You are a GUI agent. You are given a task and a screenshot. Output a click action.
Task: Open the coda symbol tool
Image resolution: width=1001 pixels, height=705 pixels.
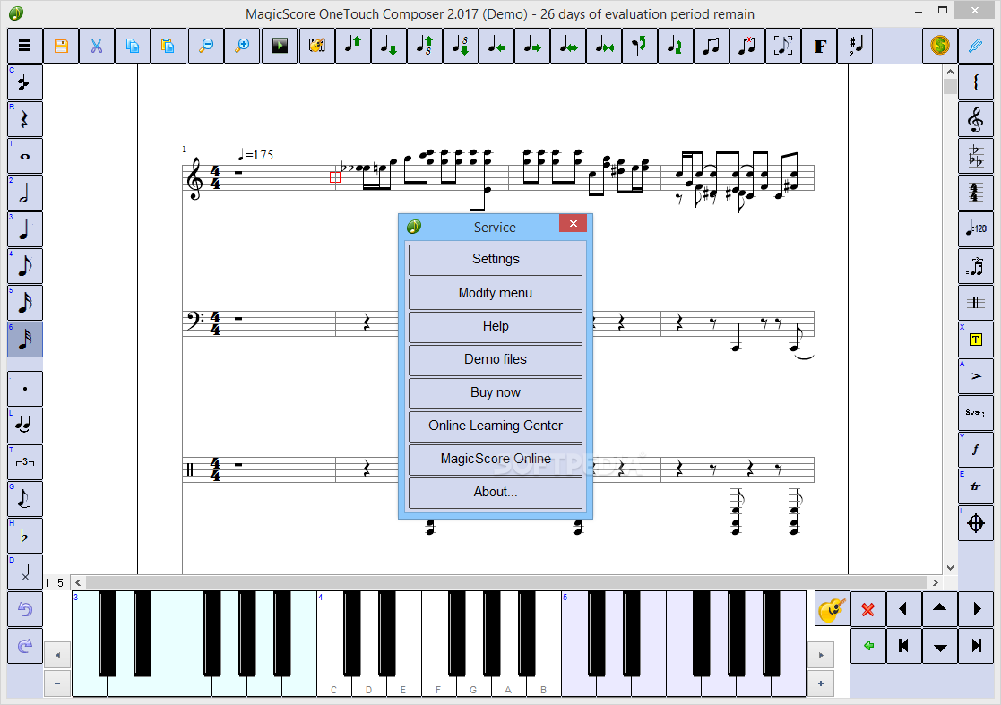[x=976, y=523]
